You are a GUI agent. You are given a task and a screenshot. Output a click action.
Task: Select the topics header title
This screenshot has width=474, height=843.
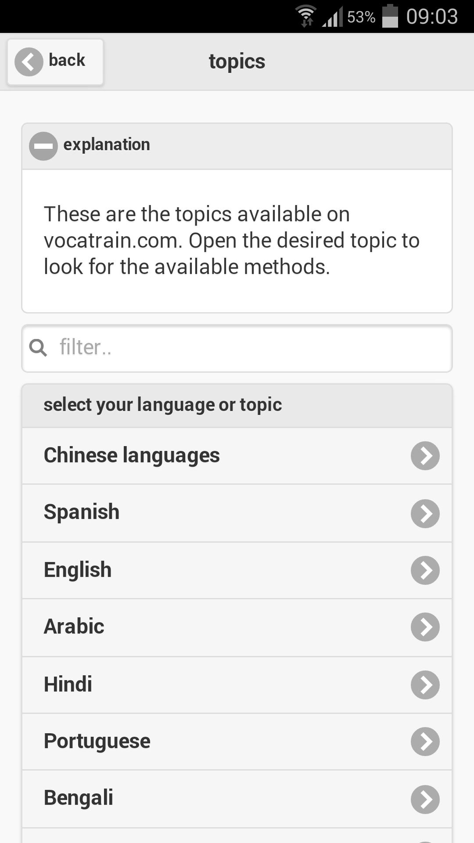[x=237, y=61]
